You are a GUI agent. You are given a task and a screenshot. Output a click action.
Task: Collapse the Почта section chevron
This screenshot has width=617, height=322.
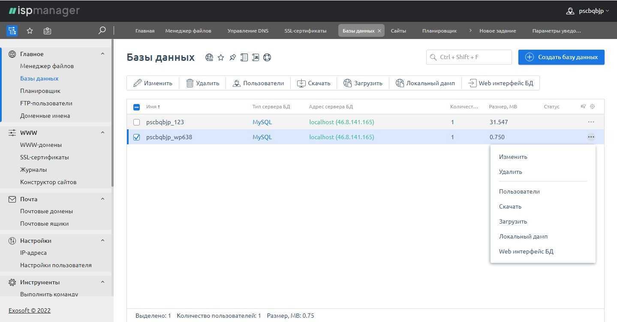click(x=102, y=199)
